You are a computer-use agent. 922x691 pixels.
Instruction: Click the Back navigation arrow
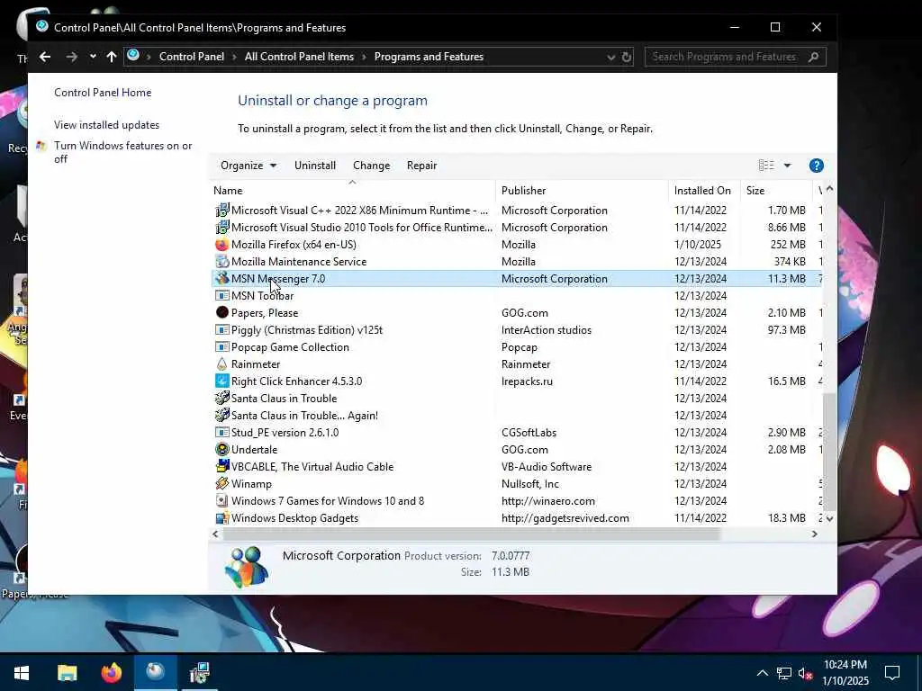(x=45, y=57)
